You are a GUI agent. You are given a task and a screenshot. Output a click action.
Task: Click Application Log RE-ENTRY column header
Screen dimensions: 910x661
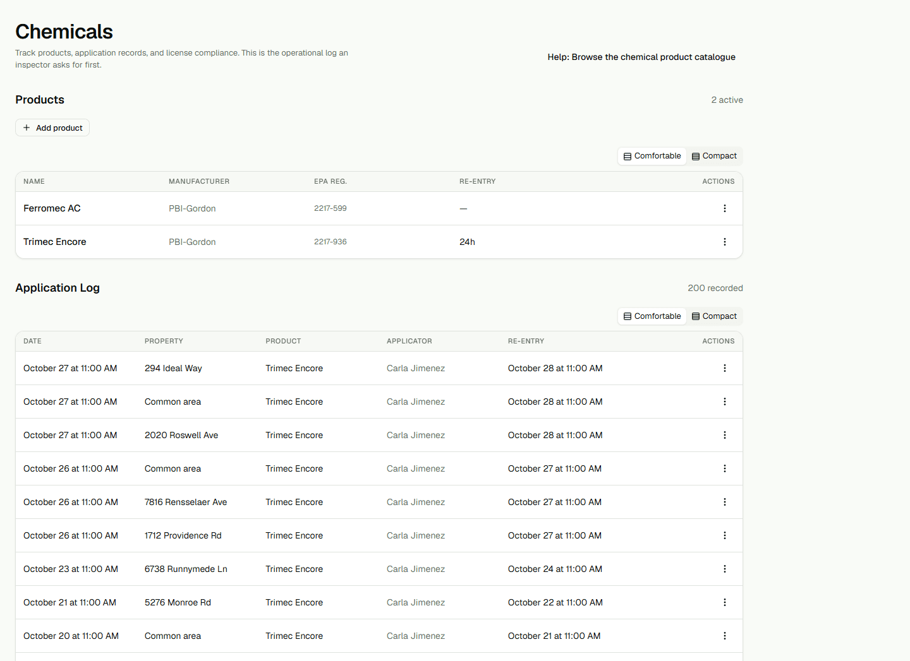[x=526, y=341]
